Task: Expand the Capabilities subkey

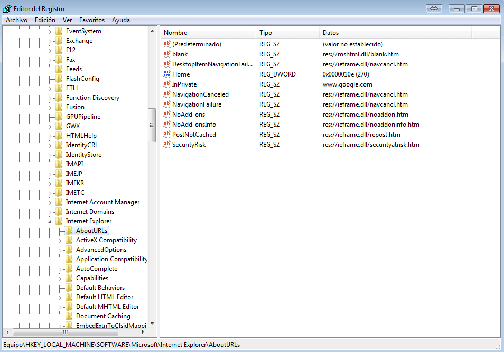Action: 60,279
